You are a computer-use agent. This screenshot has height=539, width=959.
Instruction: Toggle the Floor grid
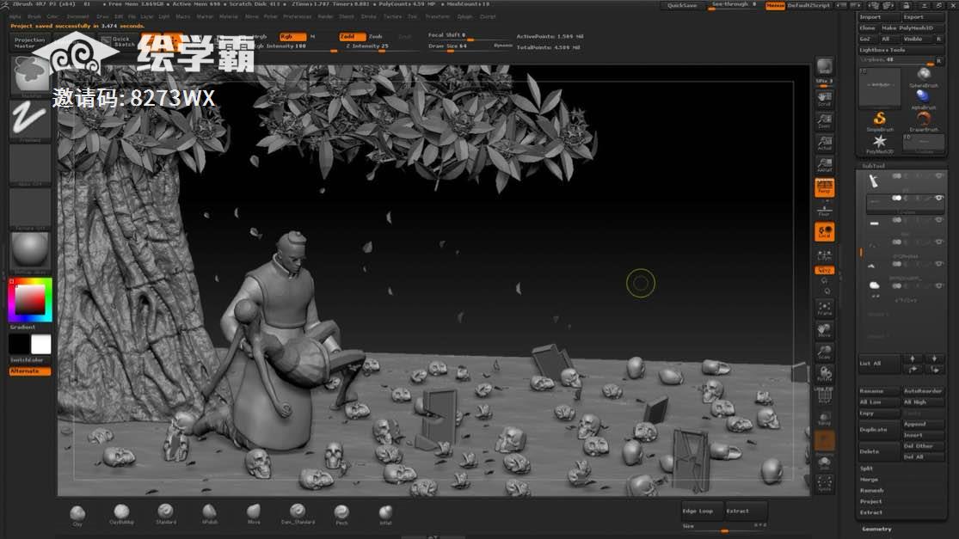pos(825,210)
